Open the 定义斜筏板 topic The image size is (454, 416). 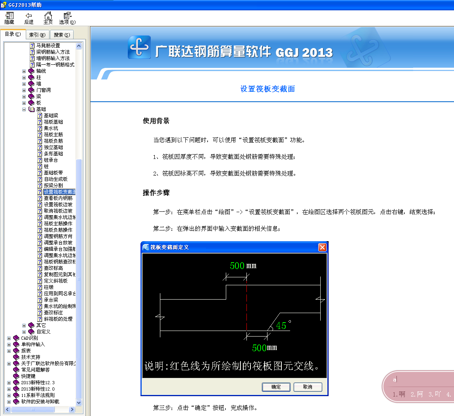tap(56, 281)
